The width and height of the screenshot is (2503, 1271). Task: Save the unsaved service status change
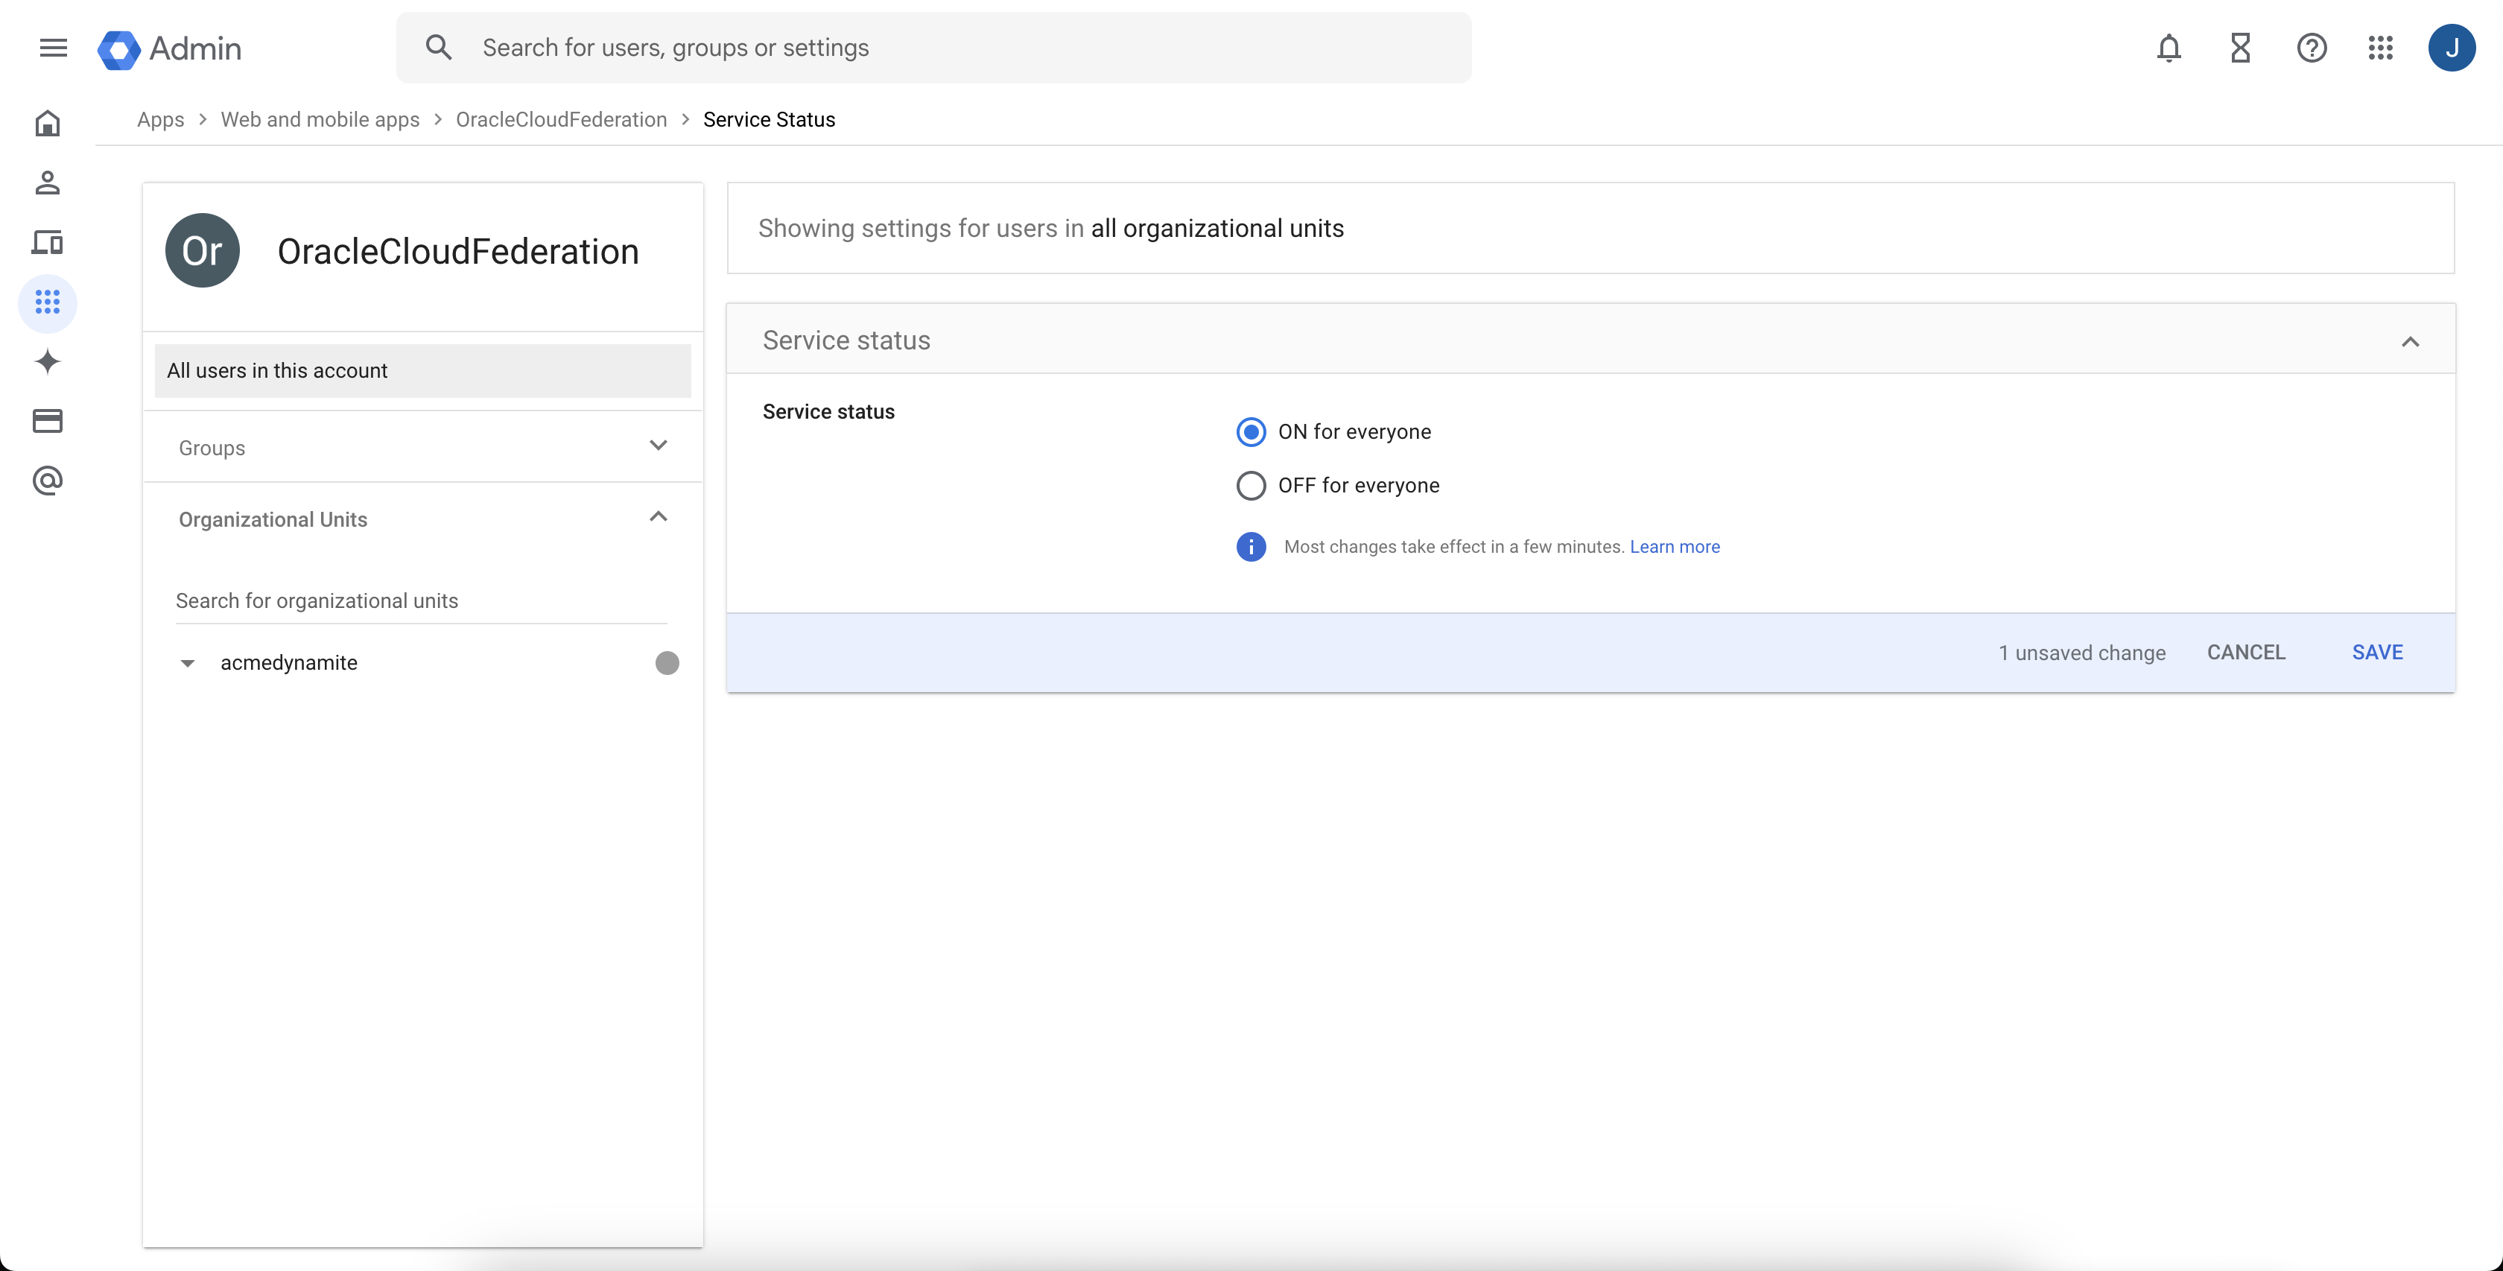2376,651
